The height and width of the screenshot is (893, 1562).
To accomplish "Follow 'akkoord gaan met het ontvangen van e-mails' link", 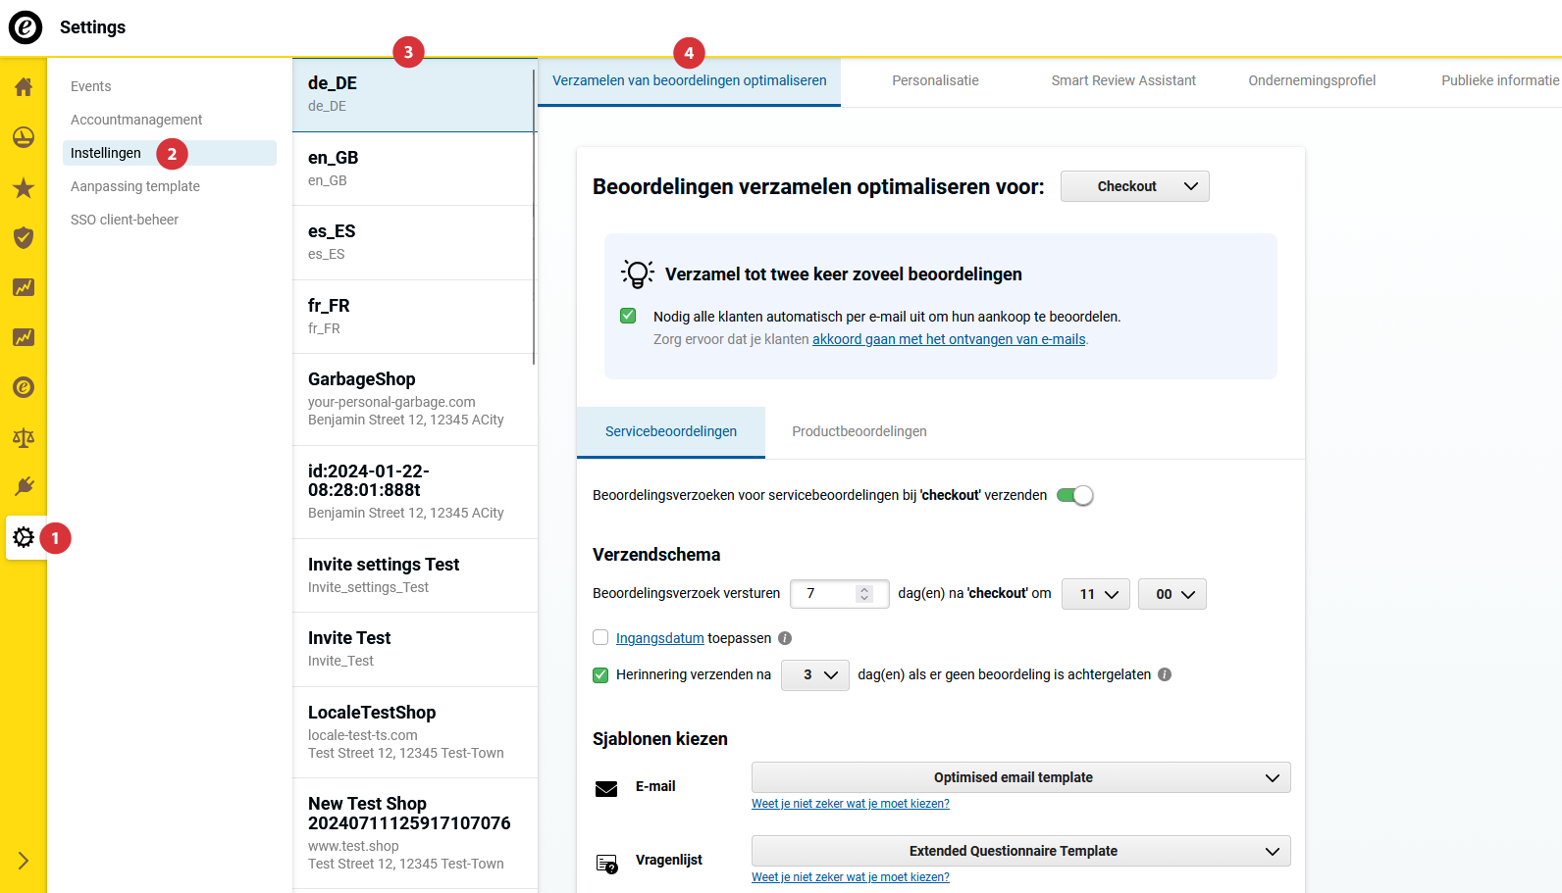I will pyautogui.click(x=949, y=339).
